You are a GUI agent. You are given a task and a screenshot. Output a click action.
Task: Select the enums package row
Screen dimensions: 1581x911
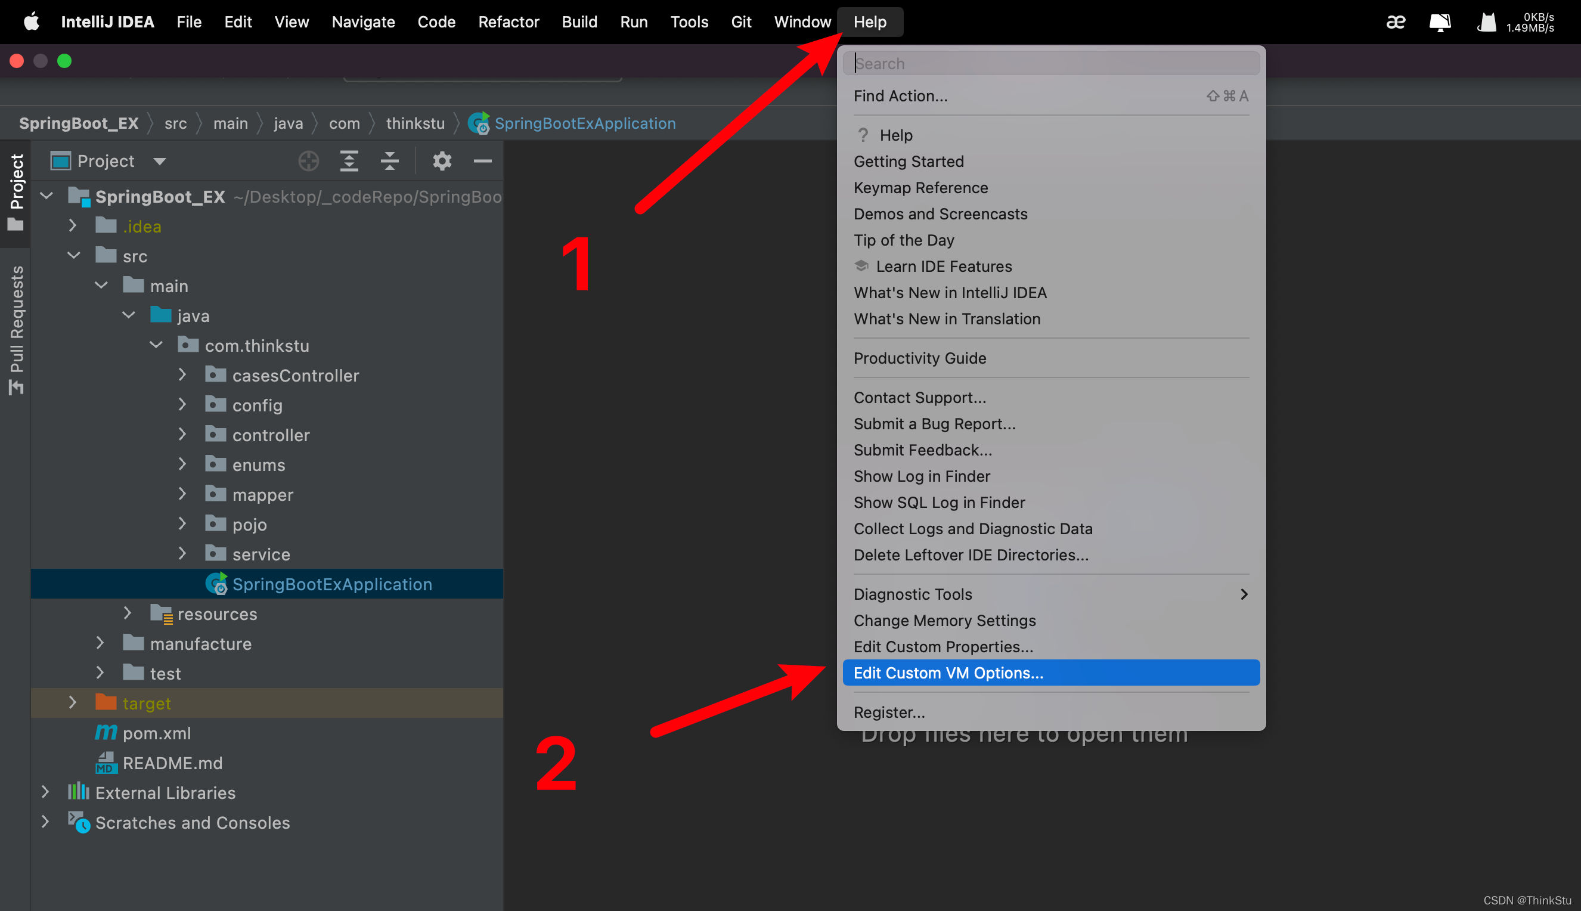[x=267, y=464]
